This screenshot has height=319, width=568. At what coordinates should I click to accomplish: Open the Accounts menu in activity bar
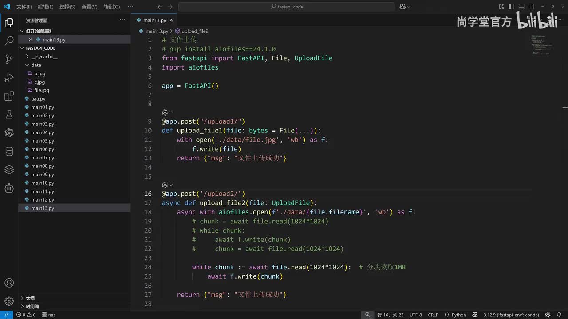pos(9,283)
